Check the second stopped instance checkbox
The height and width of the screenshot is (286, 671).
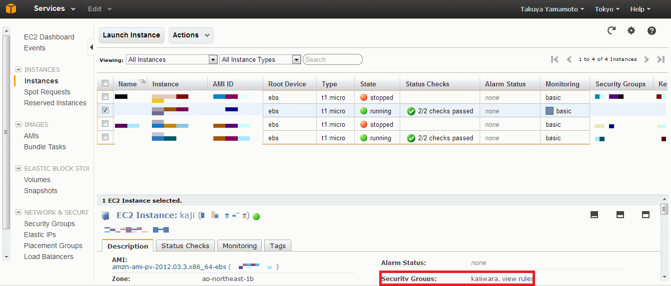(x=105, y=123)
